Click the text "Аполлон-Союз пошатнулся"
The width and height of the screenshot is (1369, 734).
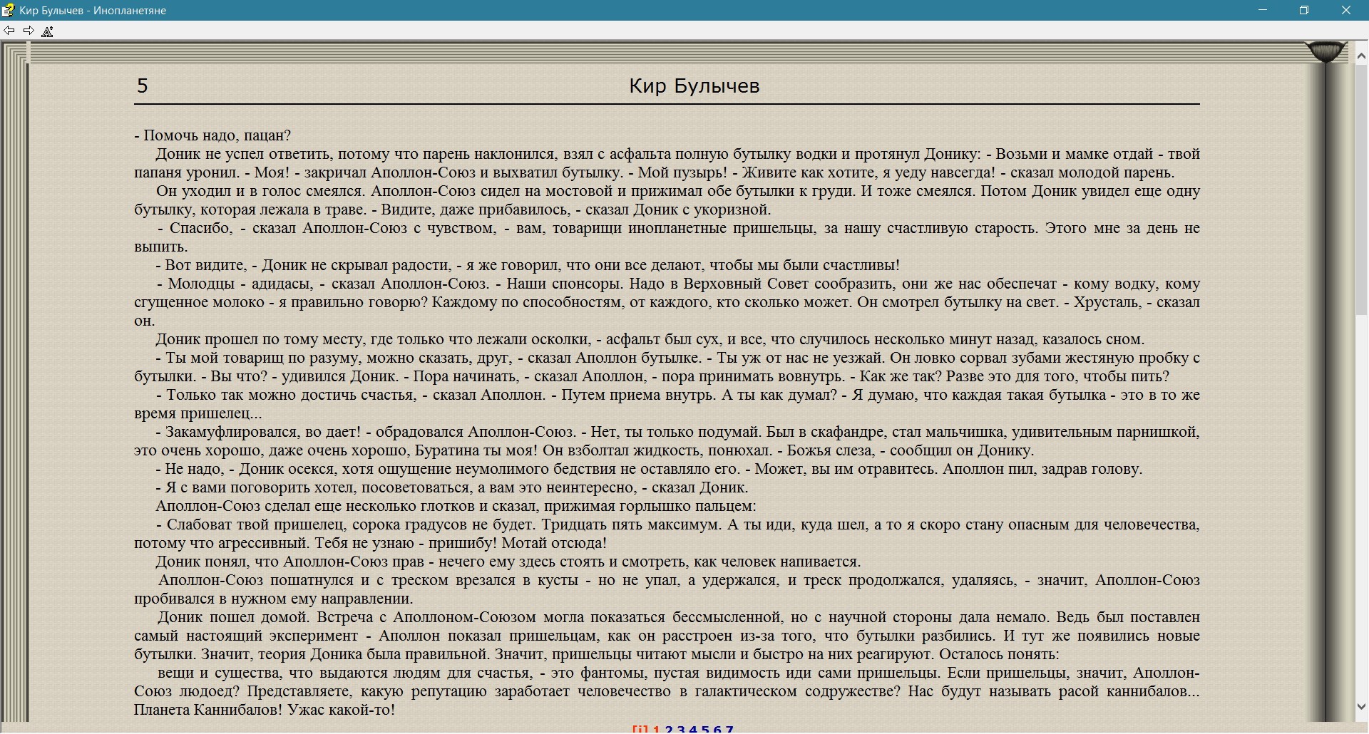[257, 580]
